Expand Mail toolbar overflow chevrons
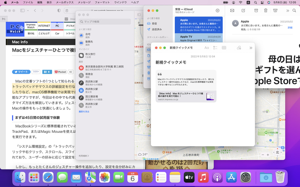The width and height of the screenshot is (300, 187). pos(288,11)
